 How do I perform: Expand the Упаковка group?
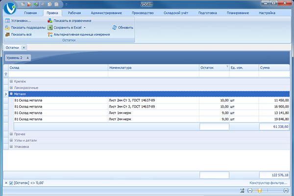pyautogui.click(x=11, y=146)
